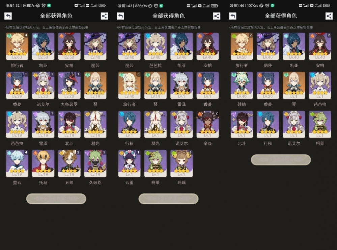Select the 辛焱 character portrait

point(207,124)
